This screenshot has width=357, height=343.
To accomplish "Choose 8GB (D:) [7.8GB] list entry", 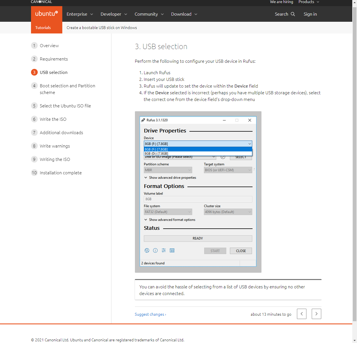I will 198,153.
